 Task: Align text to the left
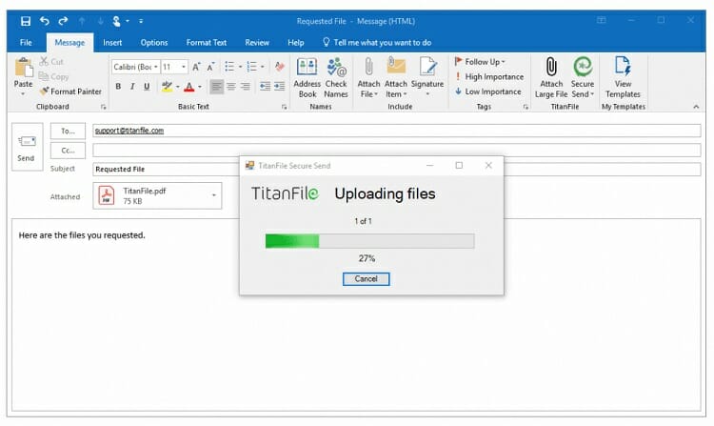217,86
